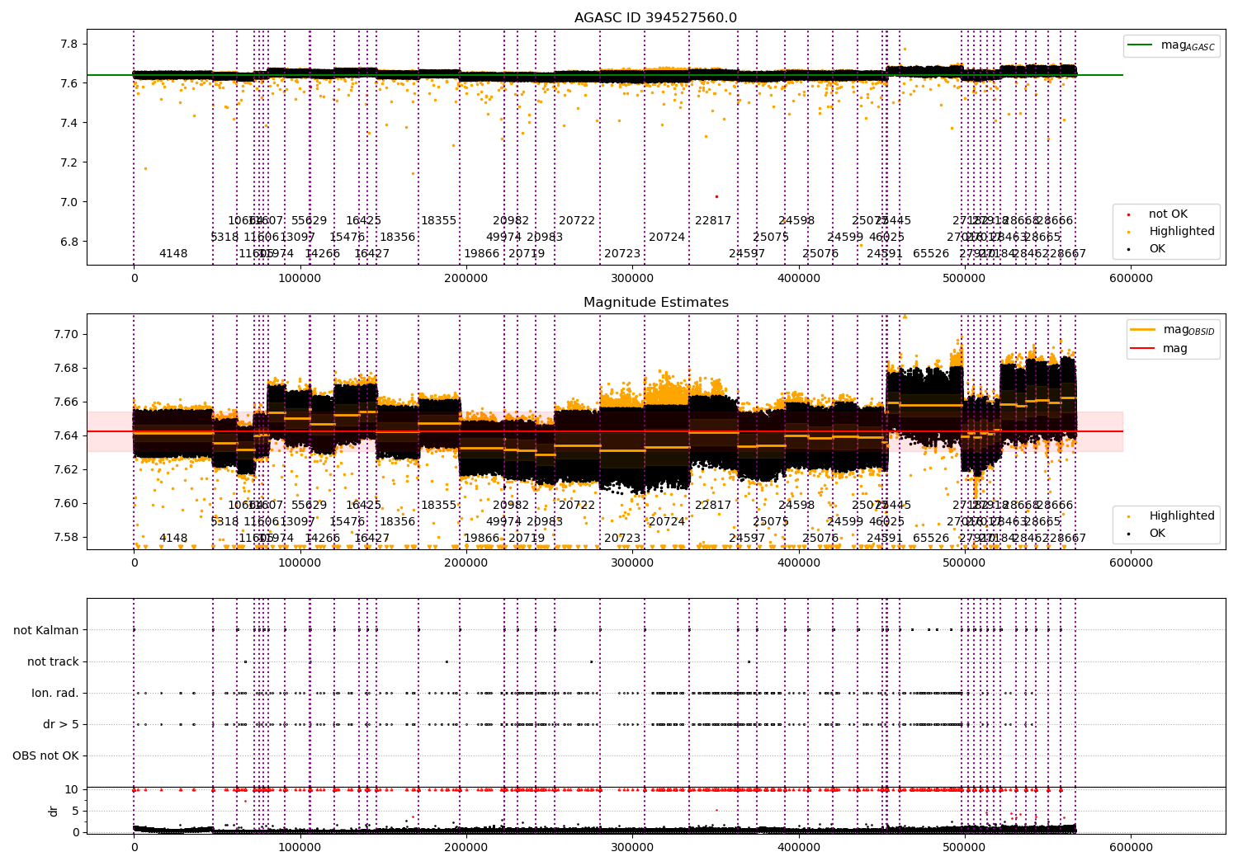Click the 7.0 y-axis tick label

tap(69, 202)
